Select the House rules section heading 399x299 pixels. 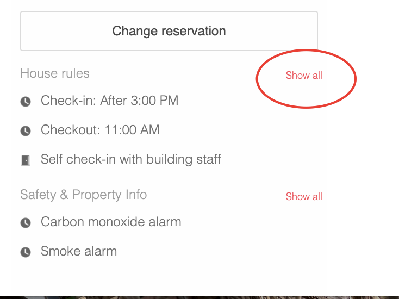[55, 73]
